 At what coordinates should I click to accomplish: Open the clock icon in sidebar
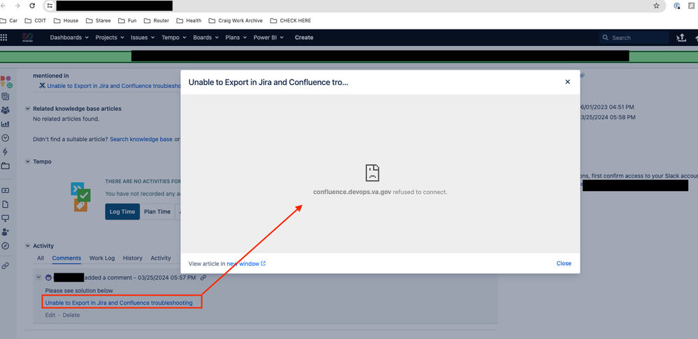(6, 138)
